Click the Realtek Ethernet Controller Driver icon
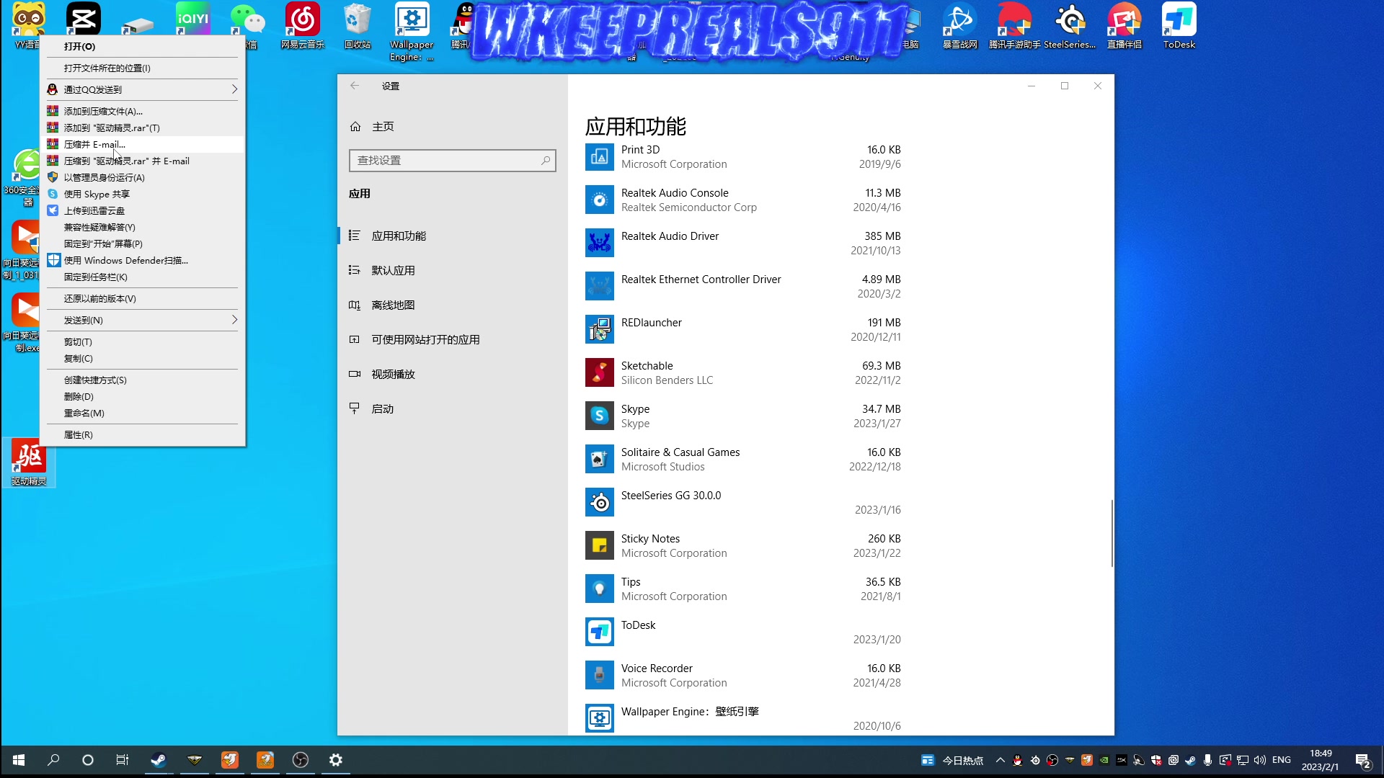 pos(599,286)
